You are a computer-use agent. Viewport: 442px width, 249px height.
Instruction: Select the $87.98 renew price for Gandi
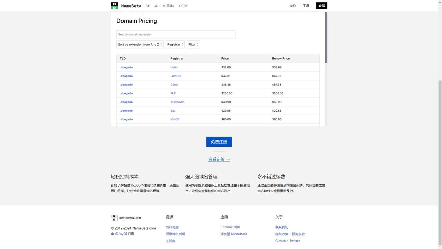[x=277, y=85]
